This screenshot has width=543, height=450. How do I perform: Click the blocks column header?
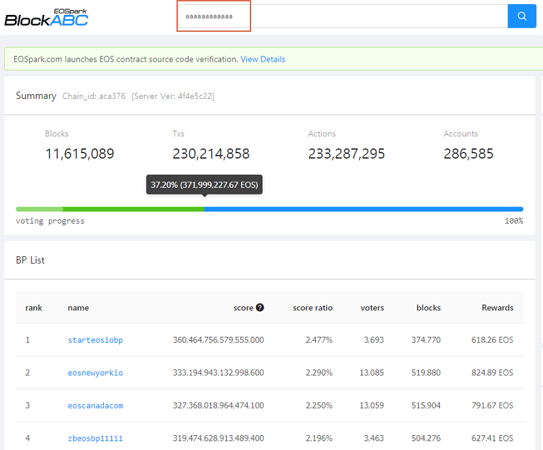(x=428, y=308)
